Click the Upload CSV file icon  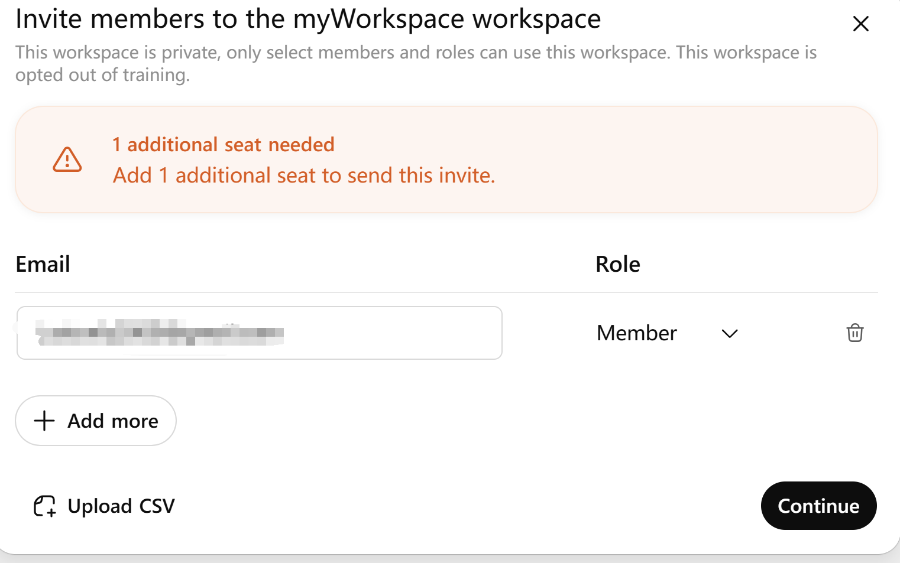pos(44,506)
